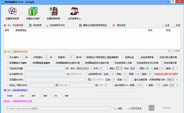Select the WMV format radio button
Viewport: 184px width, 113px height.
tap(64, 96)
